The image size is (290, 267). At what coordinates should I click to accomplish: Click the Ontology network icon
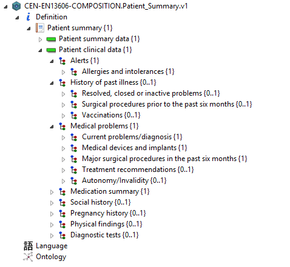pos(28,257)
